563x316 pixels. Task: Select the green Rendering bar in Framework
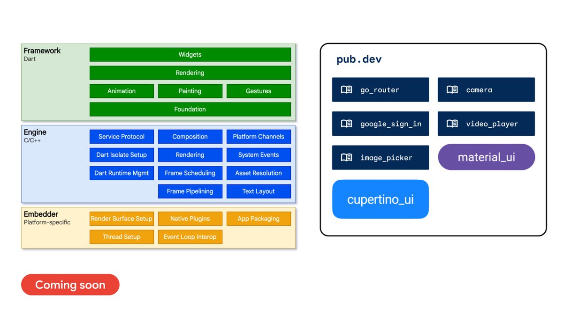click(190, 73)
